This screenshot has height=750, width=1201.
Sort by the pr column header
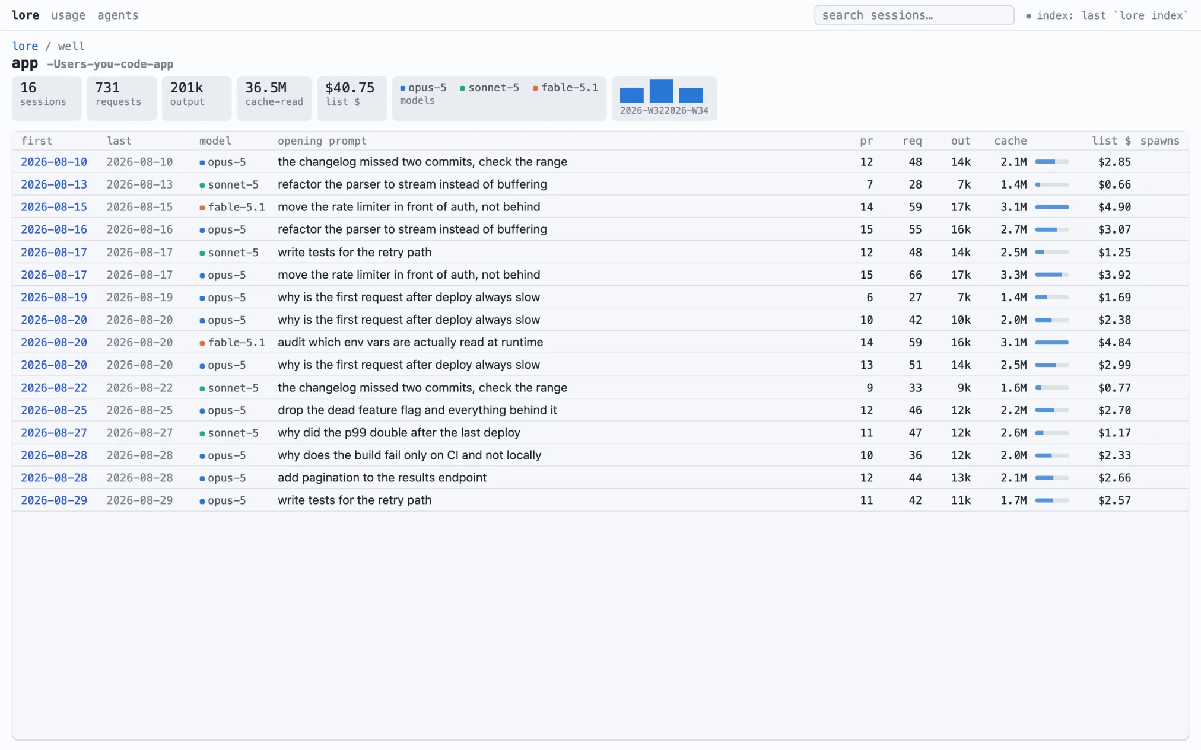click(866, 141)
